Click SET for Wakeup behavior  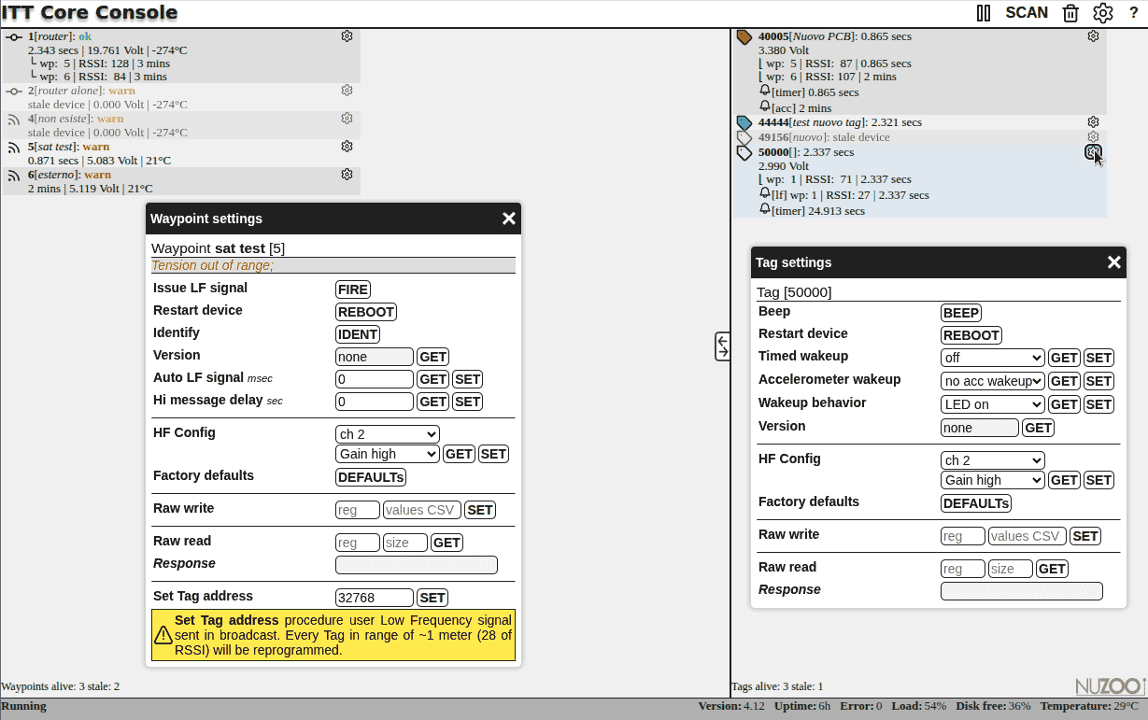coord(1098,404)
